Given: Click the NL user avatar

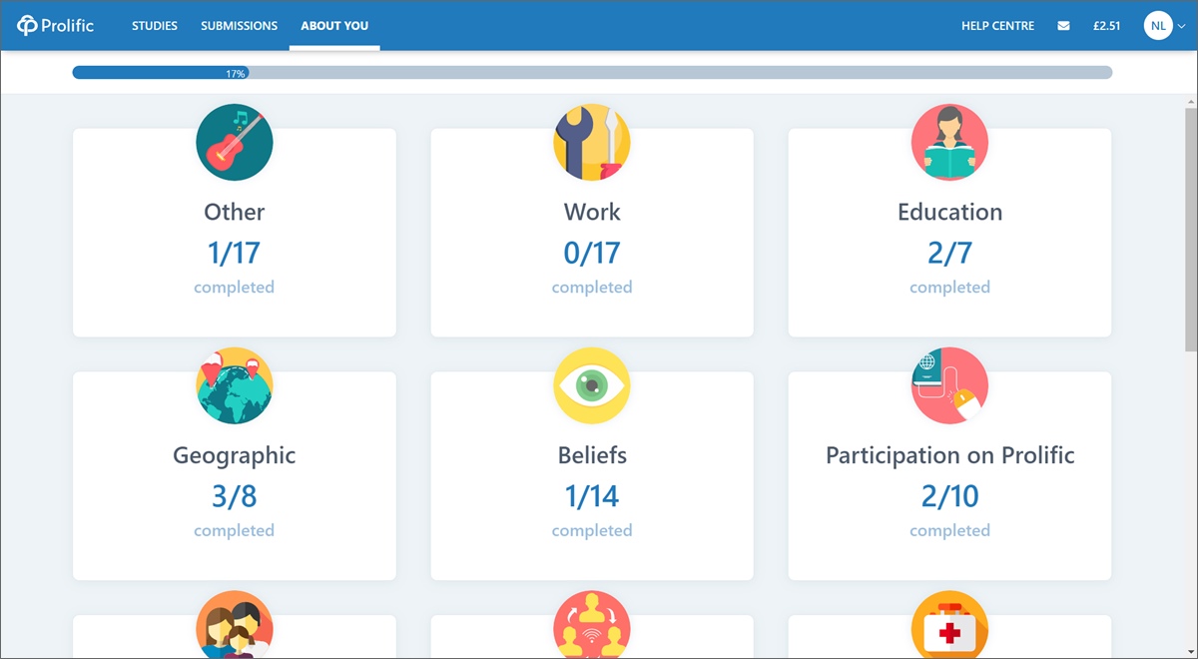Looking at the screenshot, I should point(1158,26).
